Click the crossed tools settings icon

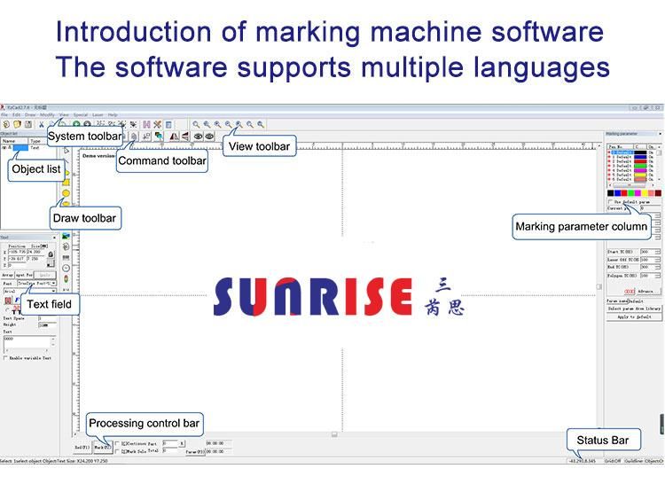[157, 124]
